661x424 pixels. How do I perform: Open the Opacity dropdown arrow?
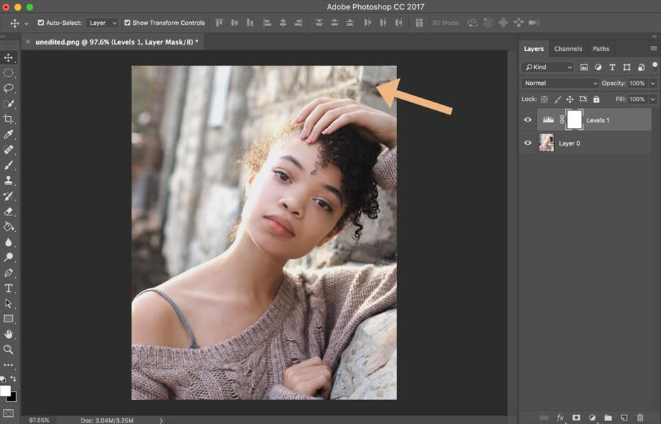(653, 83)
